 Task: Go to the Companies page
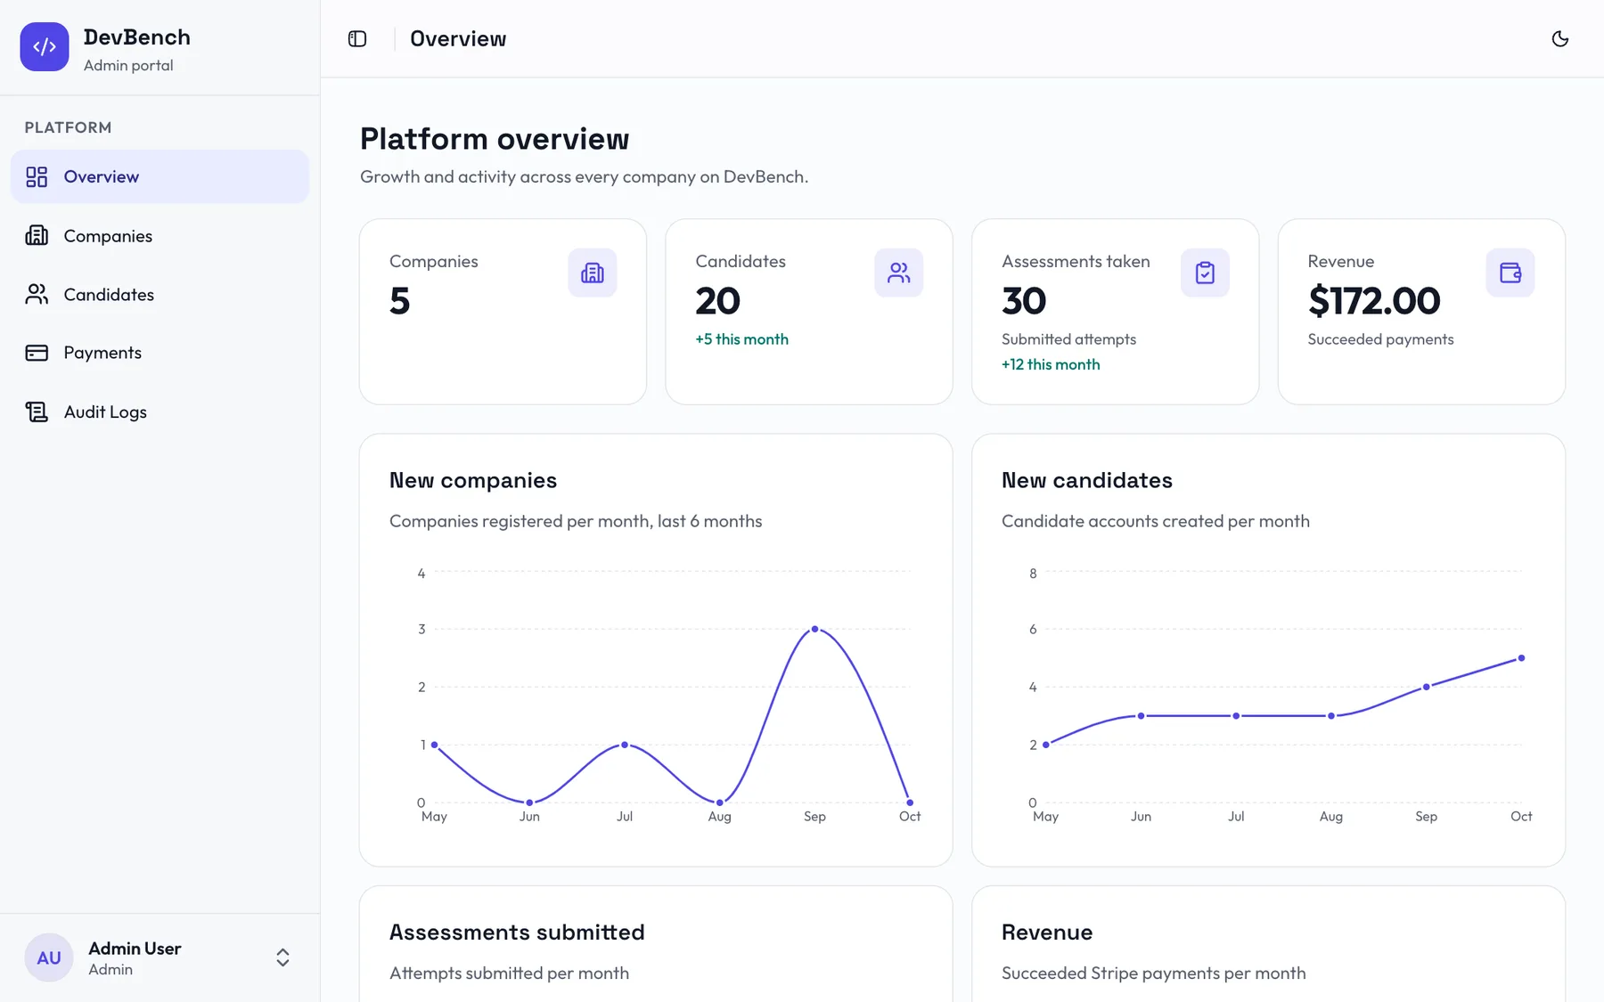pos(160,235)
